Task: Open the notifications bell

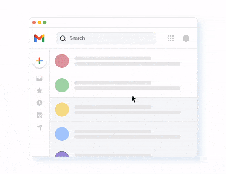Action: (x=186, y=38)
